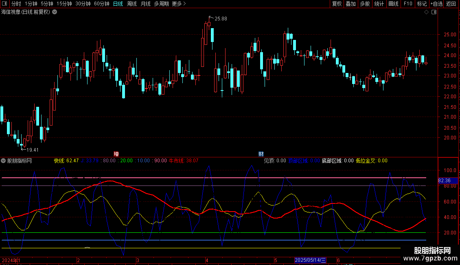The height and width of the screenshot is (265, 460).
Task: Open the 多周期 multi-period view
Action: click(161, 4)
